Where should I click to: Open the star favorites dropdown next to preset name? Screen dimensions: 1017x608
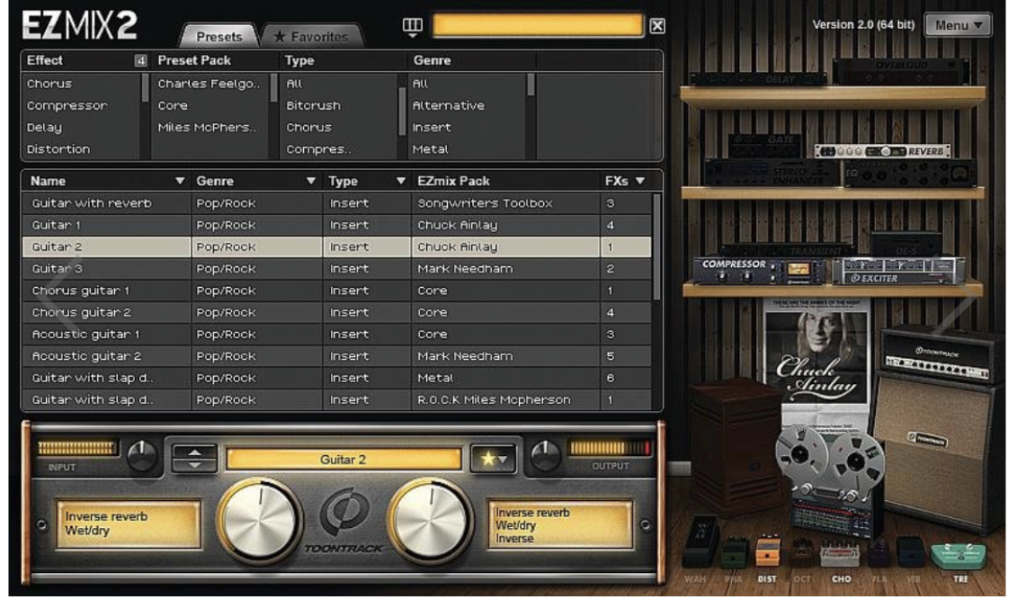point(494,459)
